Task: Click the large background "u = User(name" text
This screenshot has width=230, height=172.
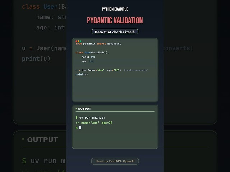Action: pos(44,48)
